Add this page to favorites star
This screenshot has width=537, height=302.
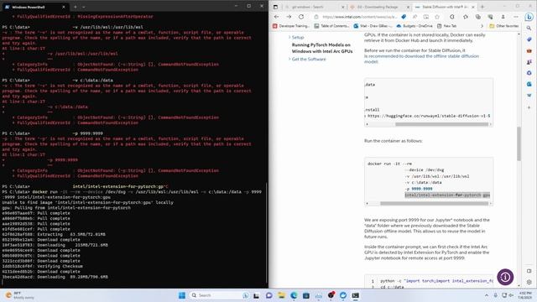(x=437, y=17)
